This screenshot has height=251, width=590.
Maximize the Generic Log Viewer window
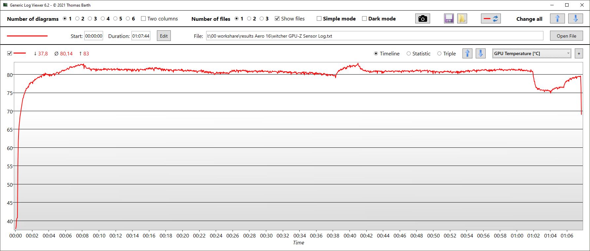tap(567, 5)
